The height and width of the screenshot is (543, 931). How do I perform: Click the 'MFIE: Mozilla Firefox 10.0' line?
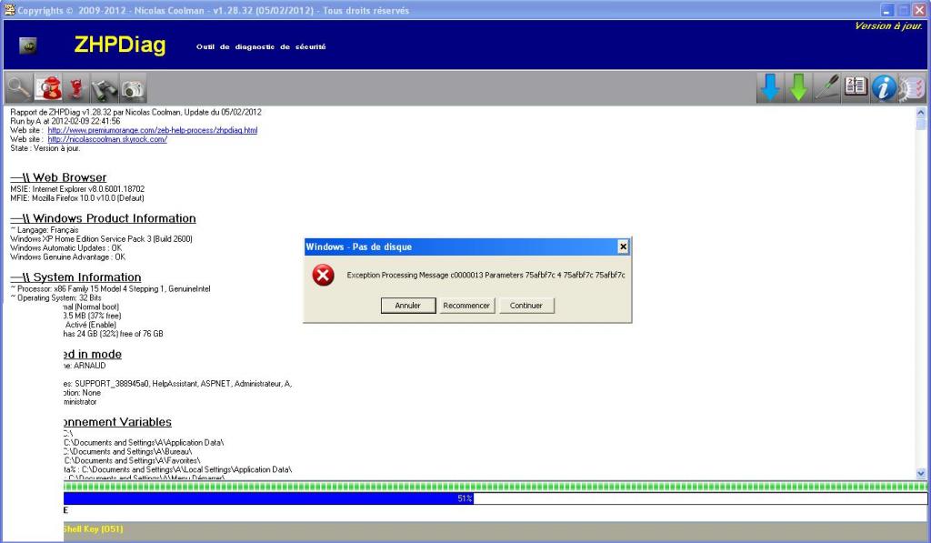click(x=77, y=198)
